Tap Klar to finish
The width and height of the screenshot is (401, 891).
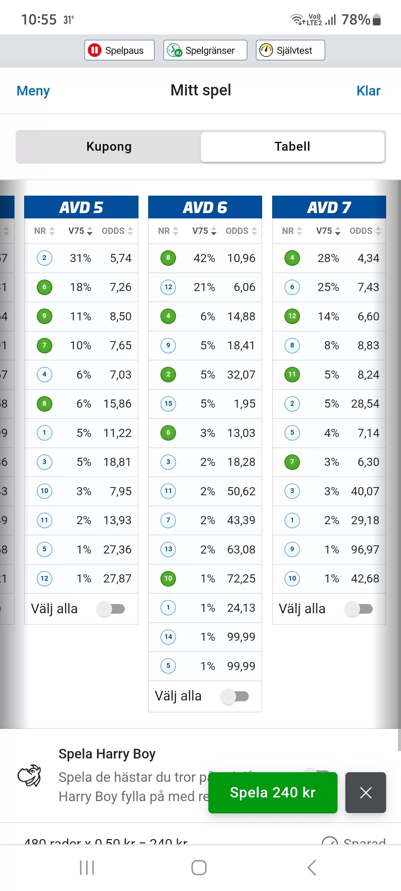pos(368,91)
